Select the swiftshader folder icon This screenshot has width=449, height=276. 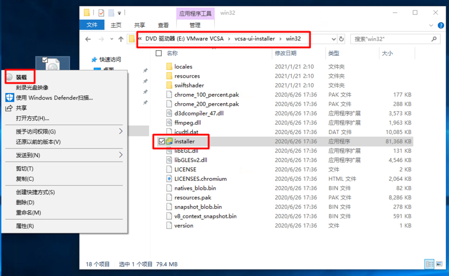pyautogui.click(x=169, y=85)
